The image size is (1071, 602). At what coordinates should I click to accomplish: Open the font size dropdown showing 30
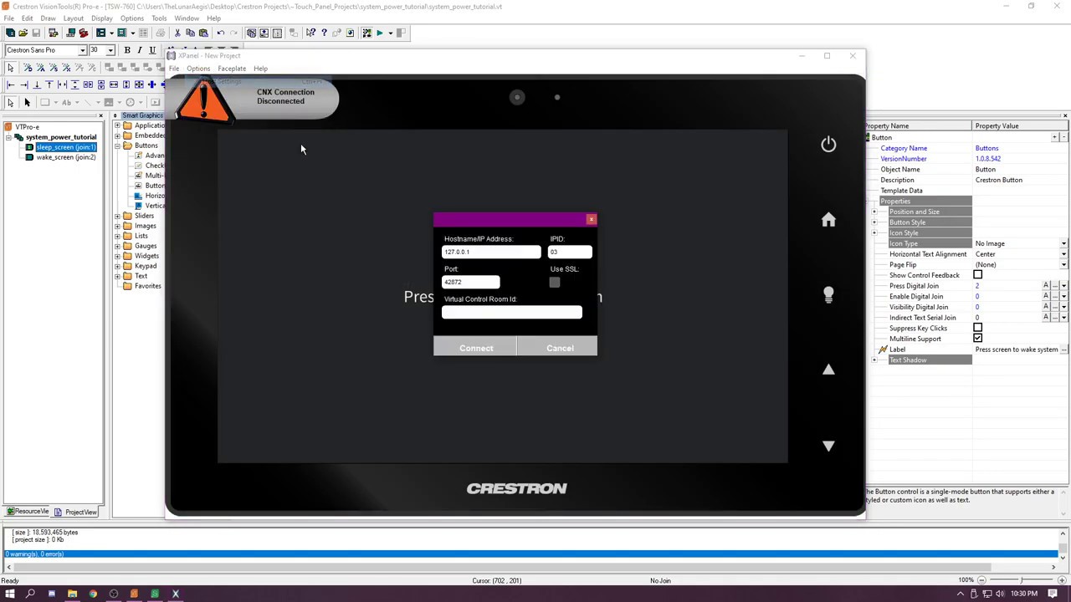(x=110, y=50)
